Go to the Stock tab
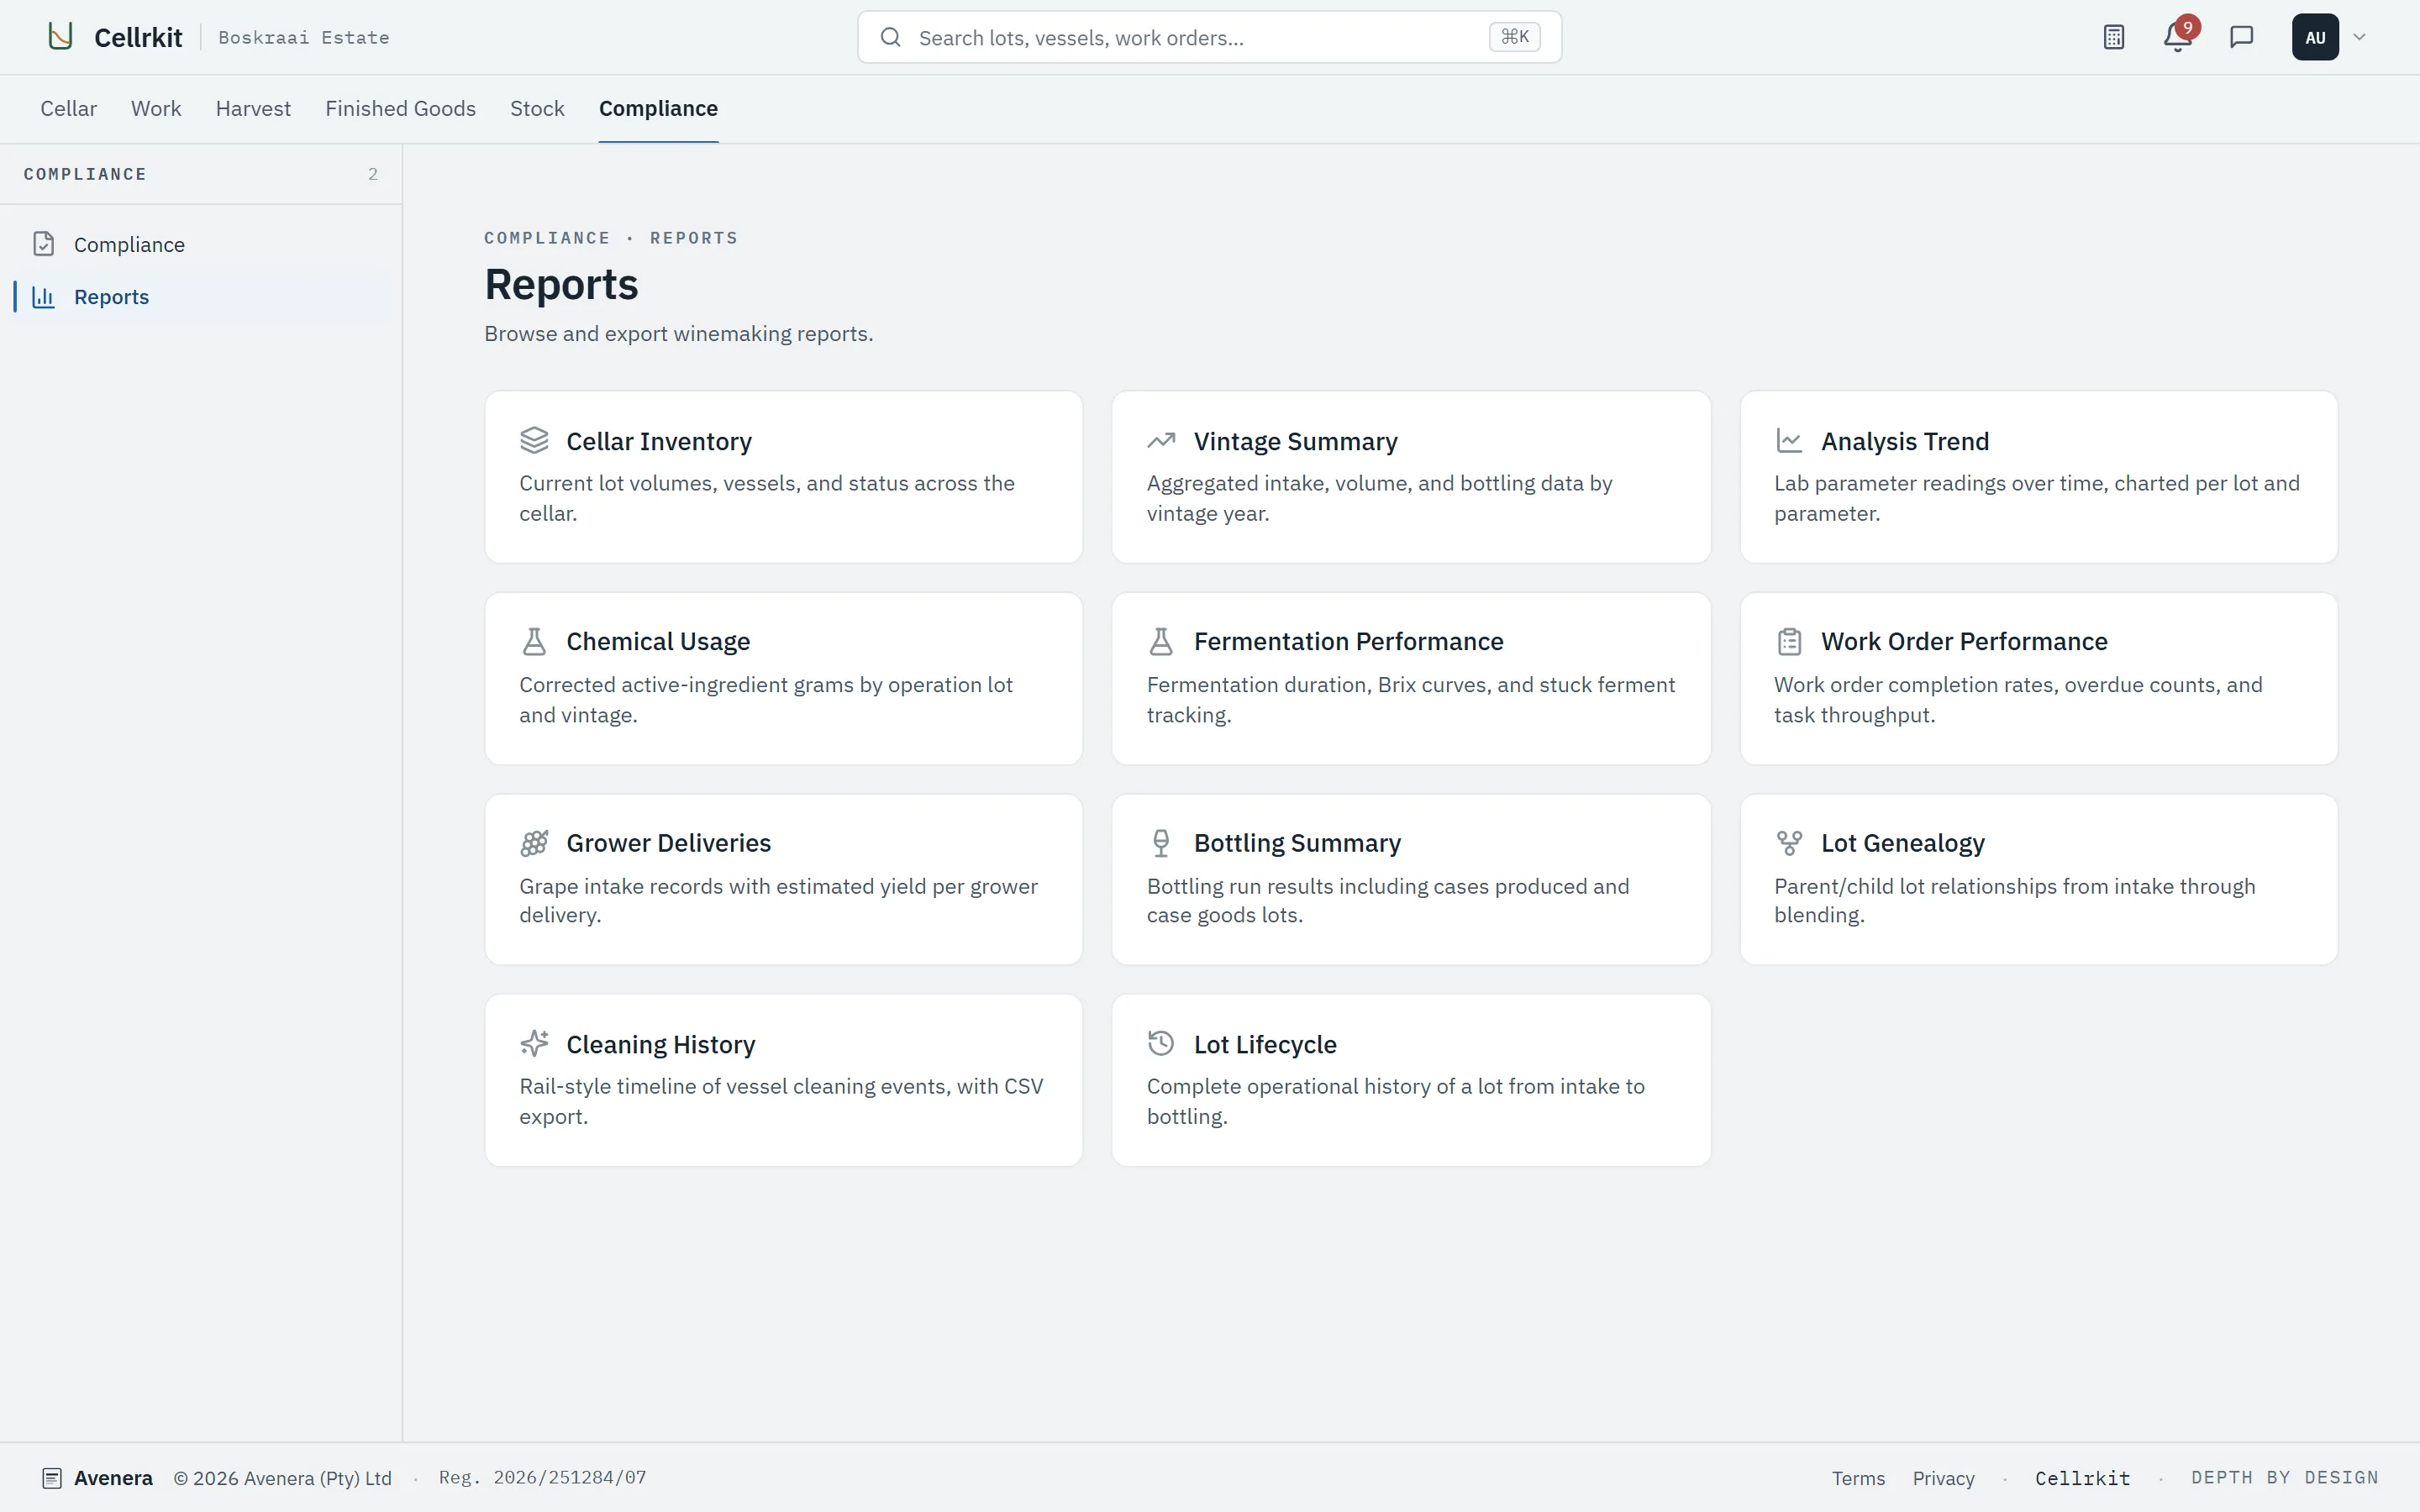This screenshot has width=2420, height=1512. tap(537, 108)
